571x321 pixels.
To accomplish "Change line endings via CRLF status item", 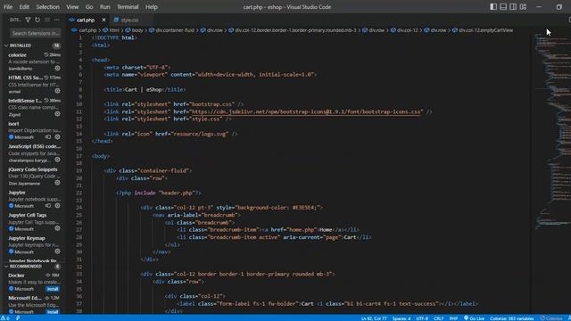I will coord(438,318).
